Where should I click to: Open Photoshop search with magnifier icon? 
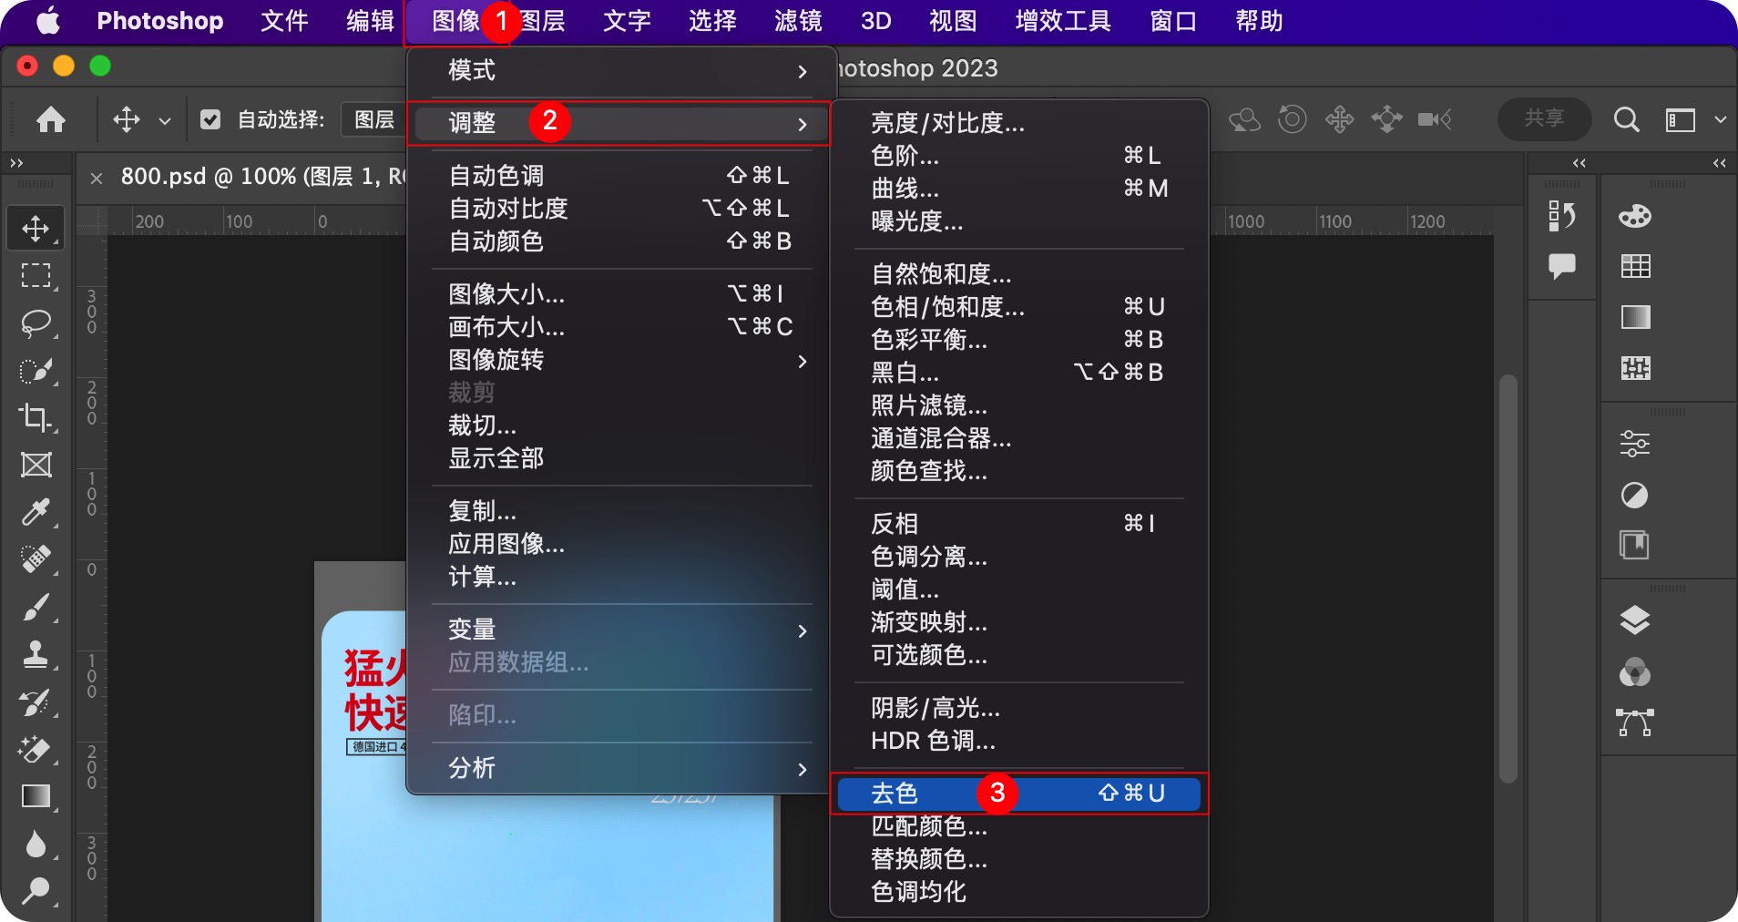pos(1626,119)
